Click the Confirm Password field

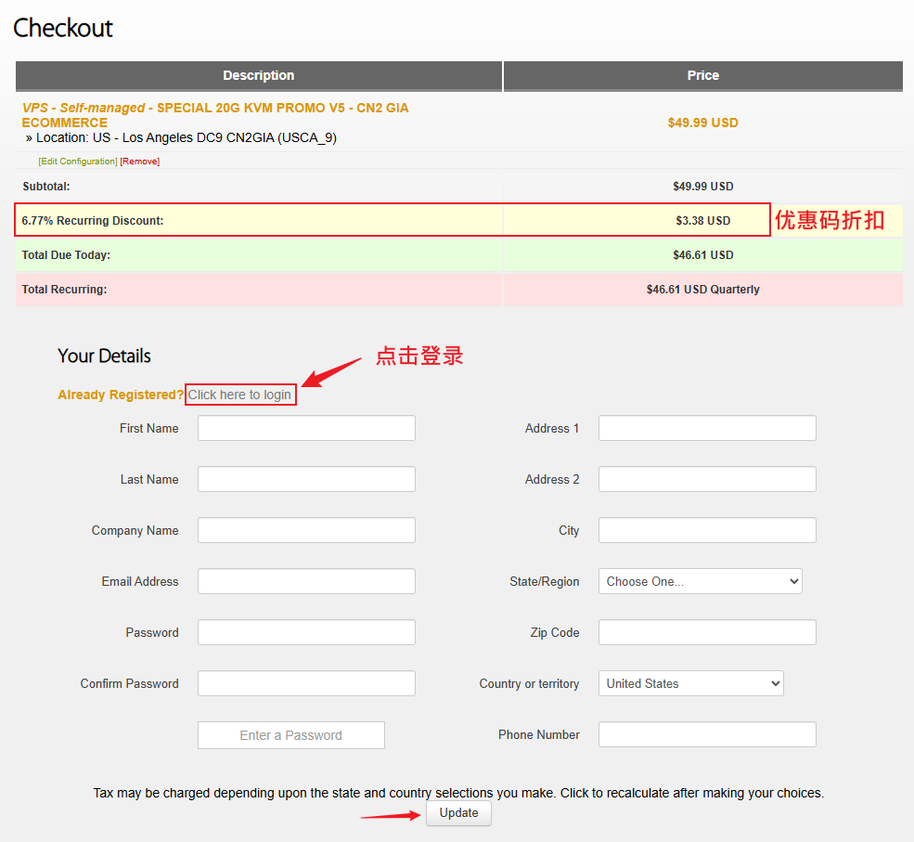306,683
